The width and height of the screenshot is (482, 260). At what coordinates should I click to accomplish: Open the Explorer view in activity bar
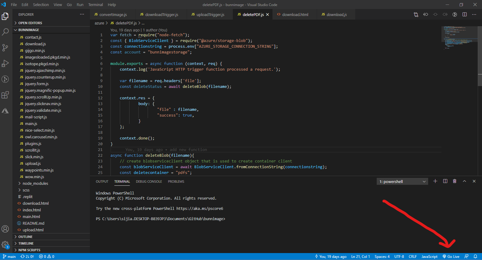[5, 16]
